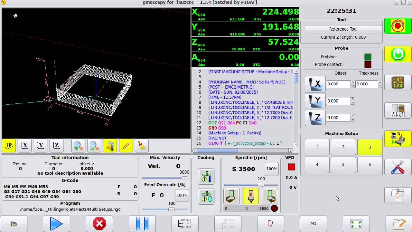Click the G-code list horizontal scrollbar
Image resolution: width=412 pixels, height=232 pixels.
pos(217,150)
